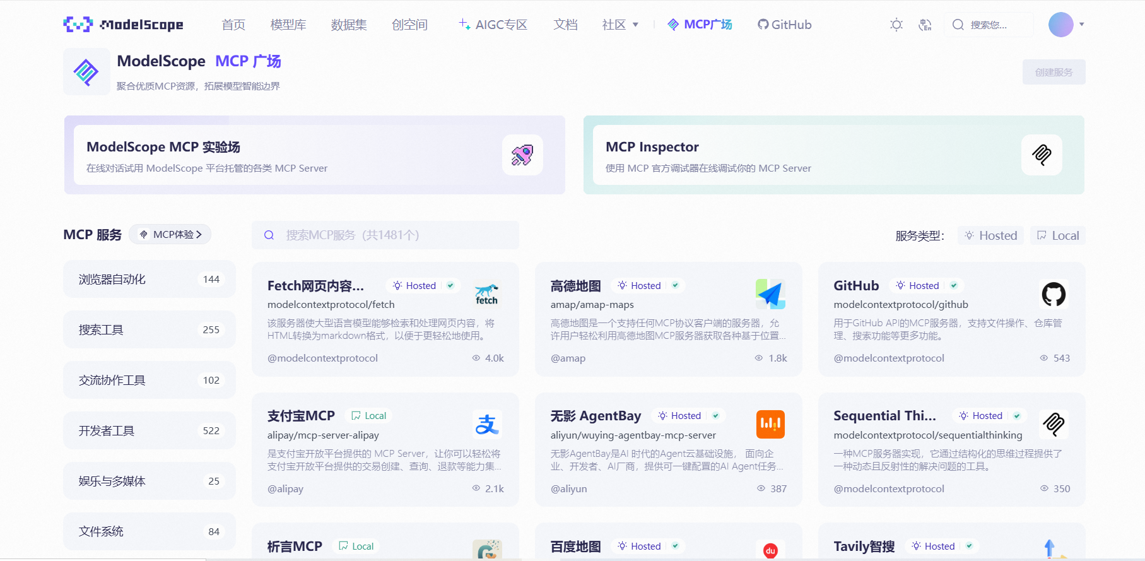Open the 首页 nav item

click(233, 25)
